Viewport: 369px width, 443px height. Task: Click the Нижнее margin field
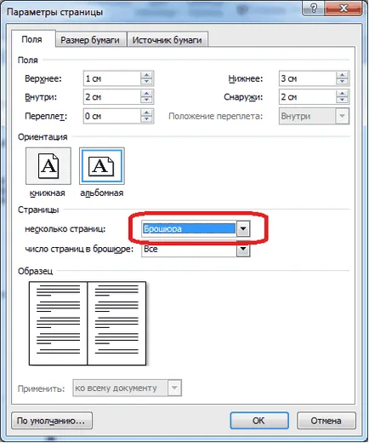[x=308, y=78]
